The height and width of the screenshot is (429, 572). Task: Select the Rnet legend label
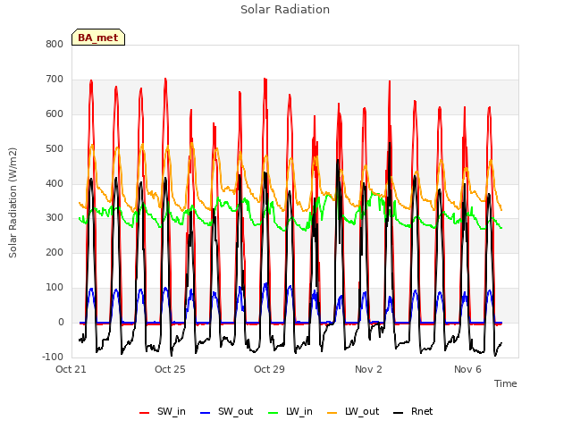(x=422, y=411)
